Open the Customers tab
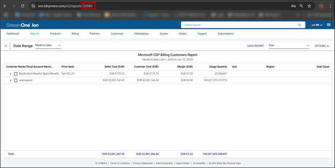This screenshot has height=168, width=335. click(117, 33)
